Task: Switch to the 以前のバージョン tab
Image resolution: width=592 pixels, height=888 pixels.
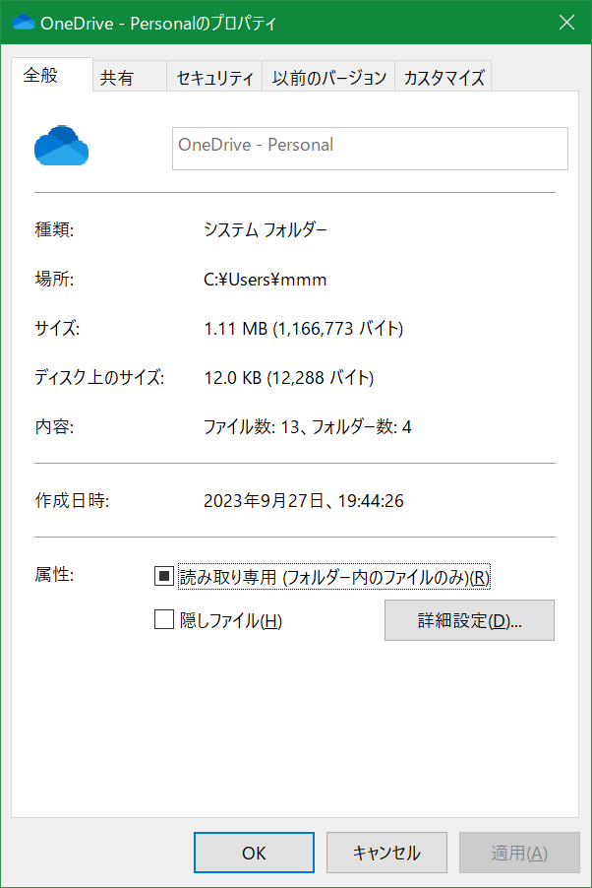Action: (328, 77)
